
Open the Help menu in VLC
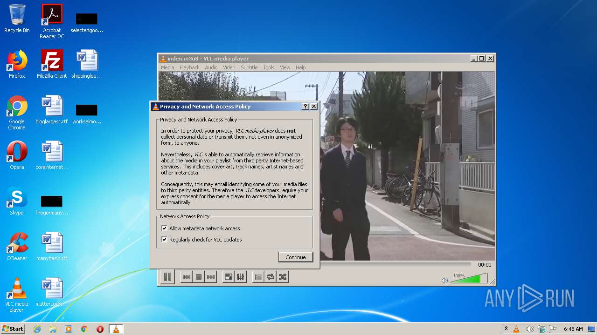(x=301, y=67)
